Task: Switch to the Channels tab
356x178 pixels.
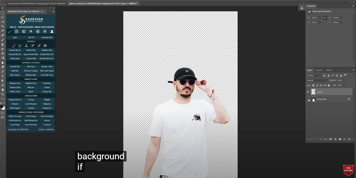Action: coord(319,70)
